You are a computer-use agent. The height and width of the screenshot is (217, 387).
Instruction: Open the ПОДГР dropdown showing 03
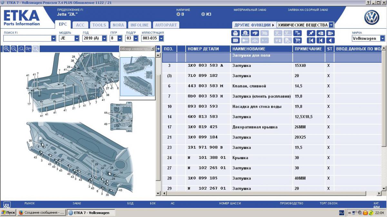[x=135, y=38]
